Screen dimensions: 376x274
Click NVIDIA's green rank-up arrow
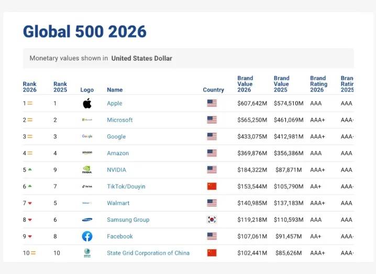tap(30, 170)
